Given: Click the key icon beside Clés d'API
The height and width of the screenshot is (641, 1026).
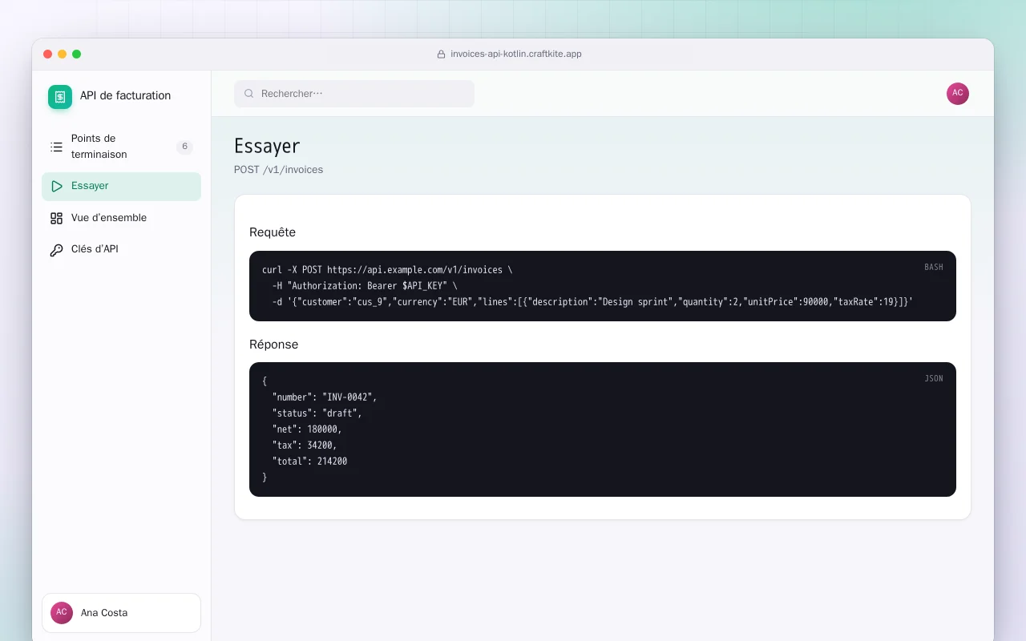Looking at the screenshot, I should (56, 250).
